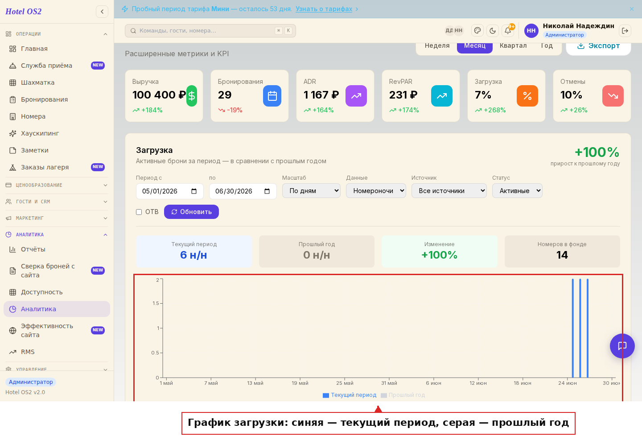Open the theme palette icon
Screen dimensions: 642x445
tap(477, 30)
